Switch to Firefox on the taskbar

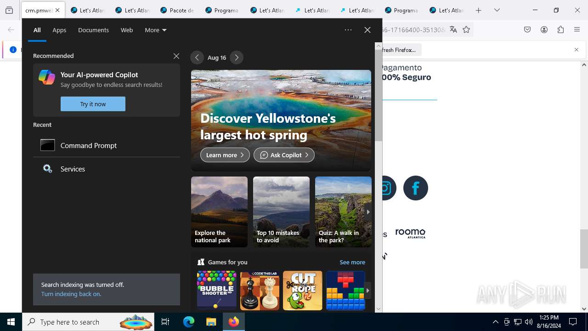click(234, 322)
